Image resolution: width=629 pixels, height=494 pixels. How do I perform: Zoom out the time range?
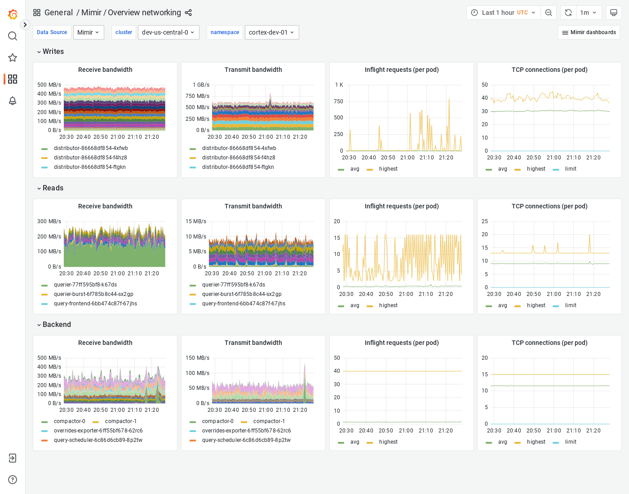[x=549, y=13]
